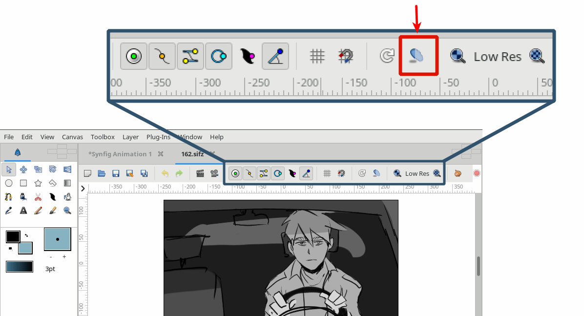Select the Text tool

coord(23,211)
